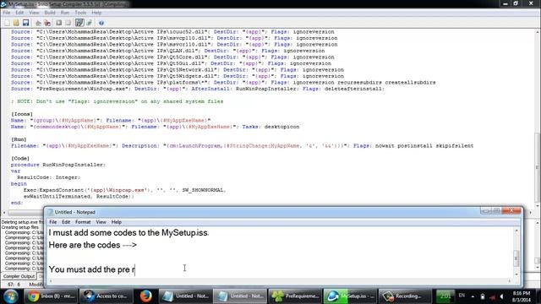Click 'You must add the pre r' line in Notepad
Viewport: 541px width, 304px height.
coord(92,269)
